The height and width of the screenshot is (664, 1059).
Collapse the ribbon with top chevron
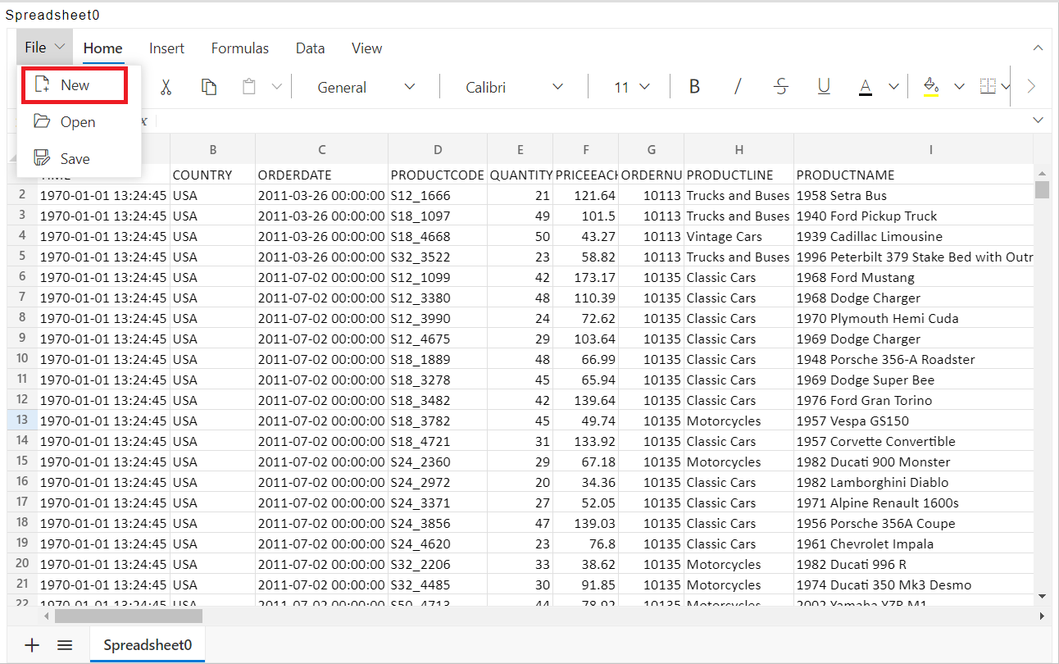(x=1038, y=48)
